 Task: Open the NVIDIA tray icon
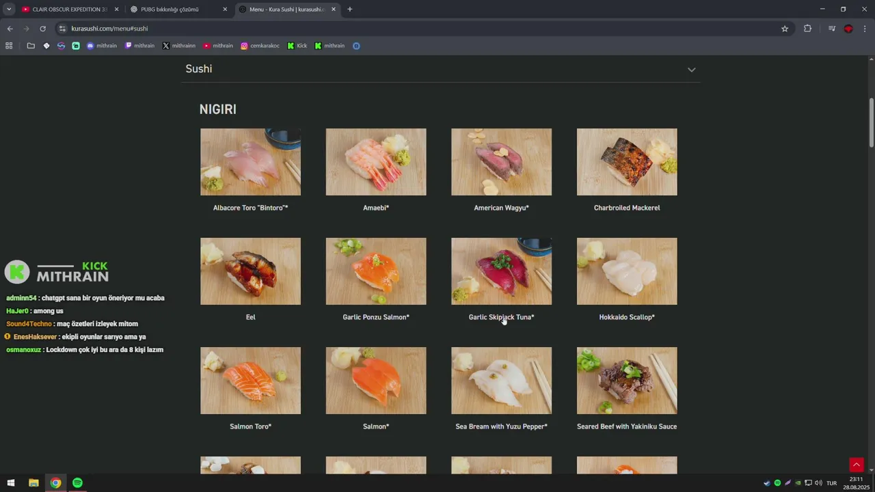798,483
